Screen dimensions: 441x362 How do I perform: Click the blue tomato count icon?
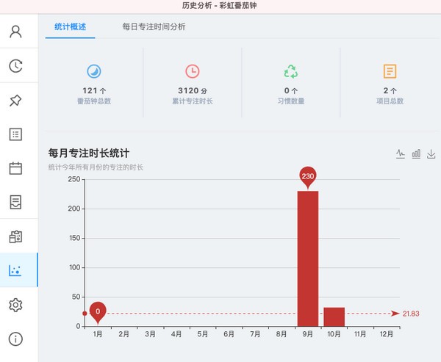point(94,71)
